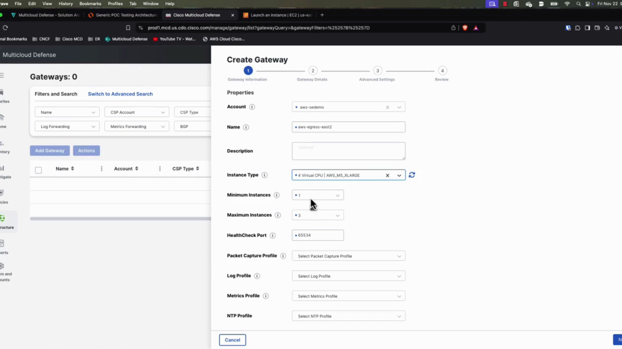
Task: Sort the table by CSP Type
Action: pyautogui.click(x=198, y=169)
